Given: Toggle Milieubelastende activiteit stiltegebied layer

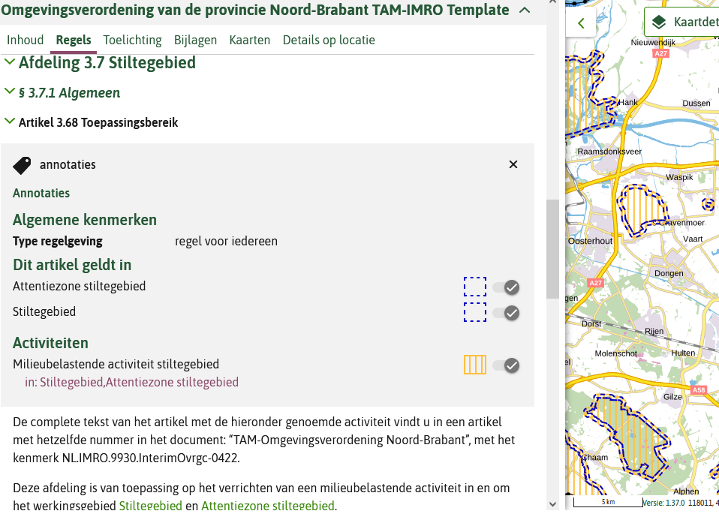Looking at the screenshot, I should coord(507,365).
